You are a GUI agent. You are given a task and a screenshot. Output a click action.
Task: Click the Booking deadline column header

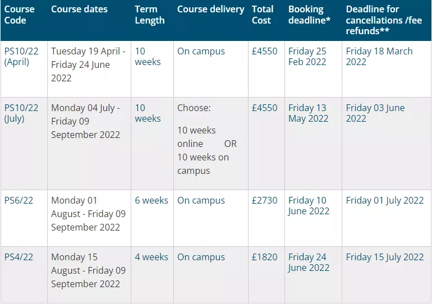coord(309,15)
